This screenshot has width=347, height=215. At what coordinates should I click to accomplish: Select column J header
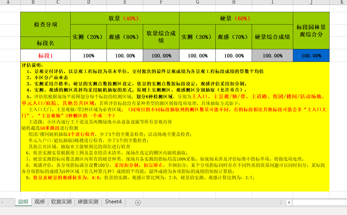click(311, 2)
